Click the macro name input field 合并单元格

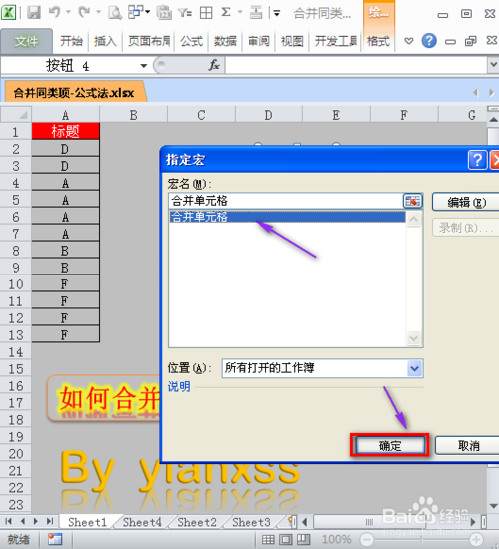(285, 201)
